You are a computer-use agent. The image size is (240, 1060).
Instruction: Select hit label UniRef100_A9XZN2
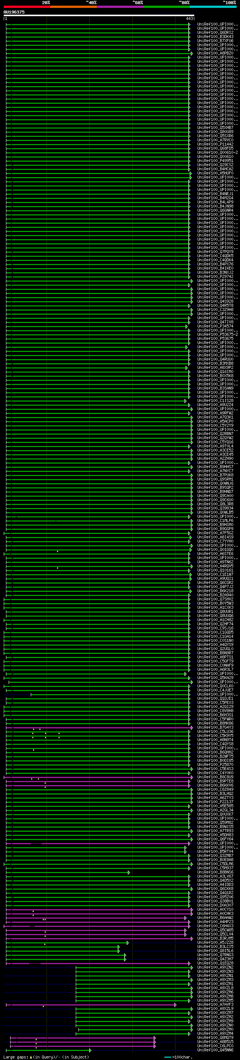pyautogui.click(x=215, y=967)
